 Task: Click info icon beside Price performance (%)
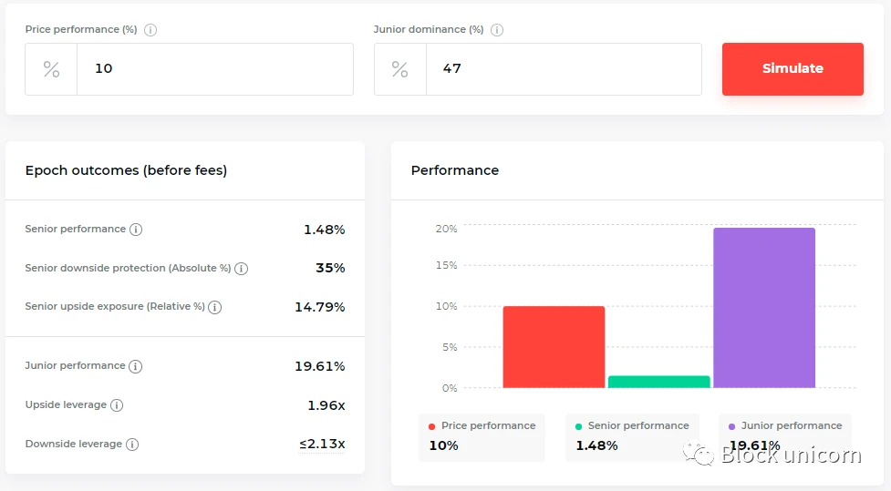tap(150, 30)
